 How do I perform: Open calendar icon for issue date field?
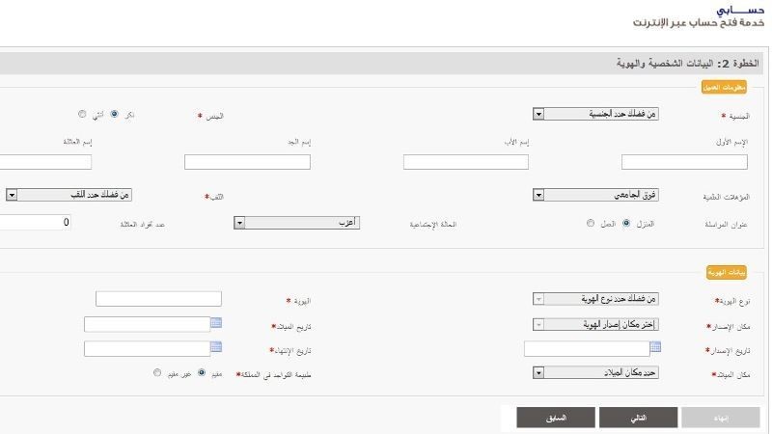click(655, 347)
